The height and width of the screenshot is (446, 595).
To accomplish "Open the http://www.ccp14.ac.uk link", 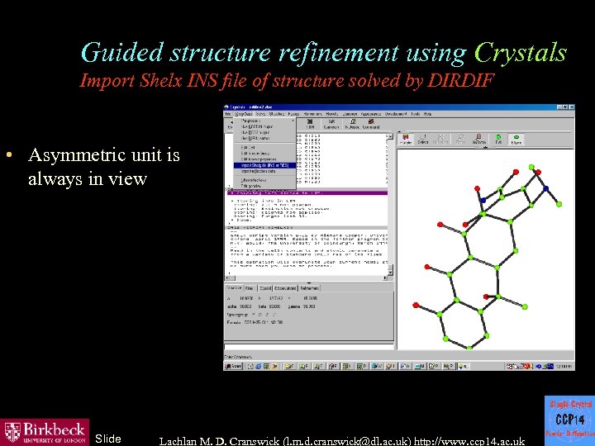I will coord(469,441).
